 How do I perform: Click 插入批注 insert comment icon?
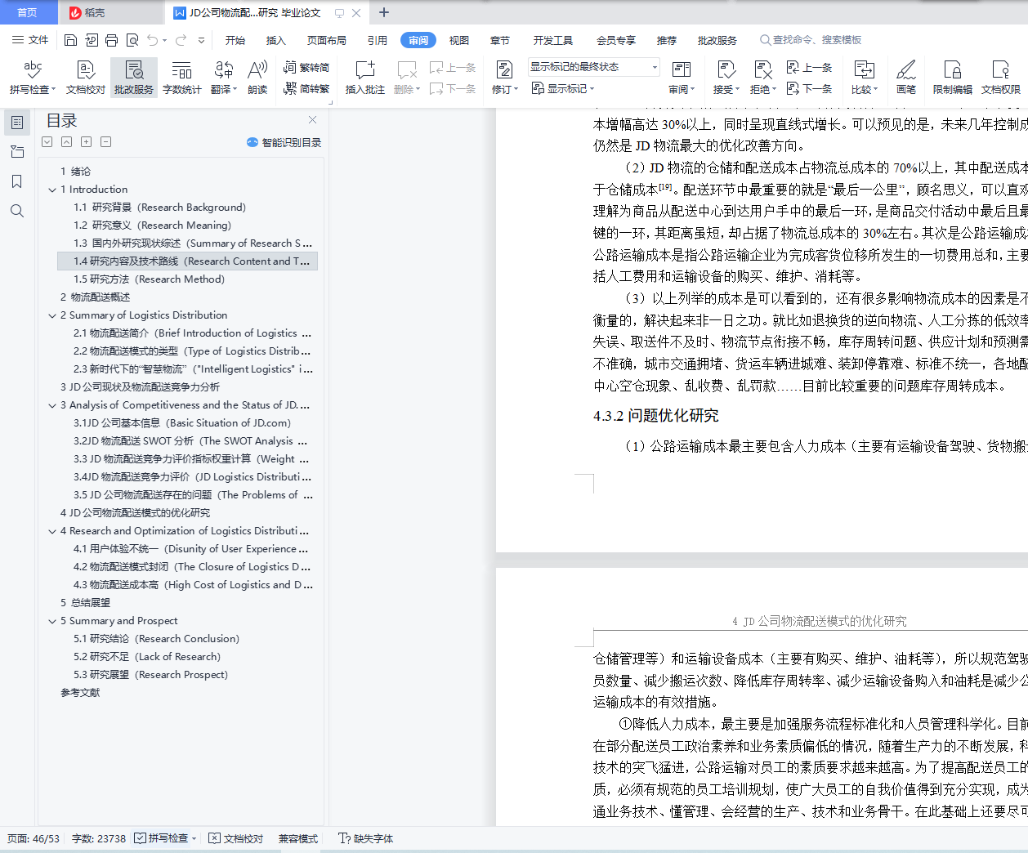pyautogui.click(x=364, y=78)
